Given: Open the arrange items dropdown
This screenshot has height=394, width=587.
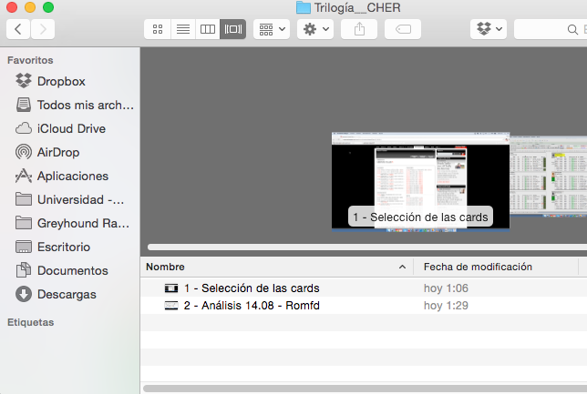Looking at the screenshot, I should coord(272,29).
